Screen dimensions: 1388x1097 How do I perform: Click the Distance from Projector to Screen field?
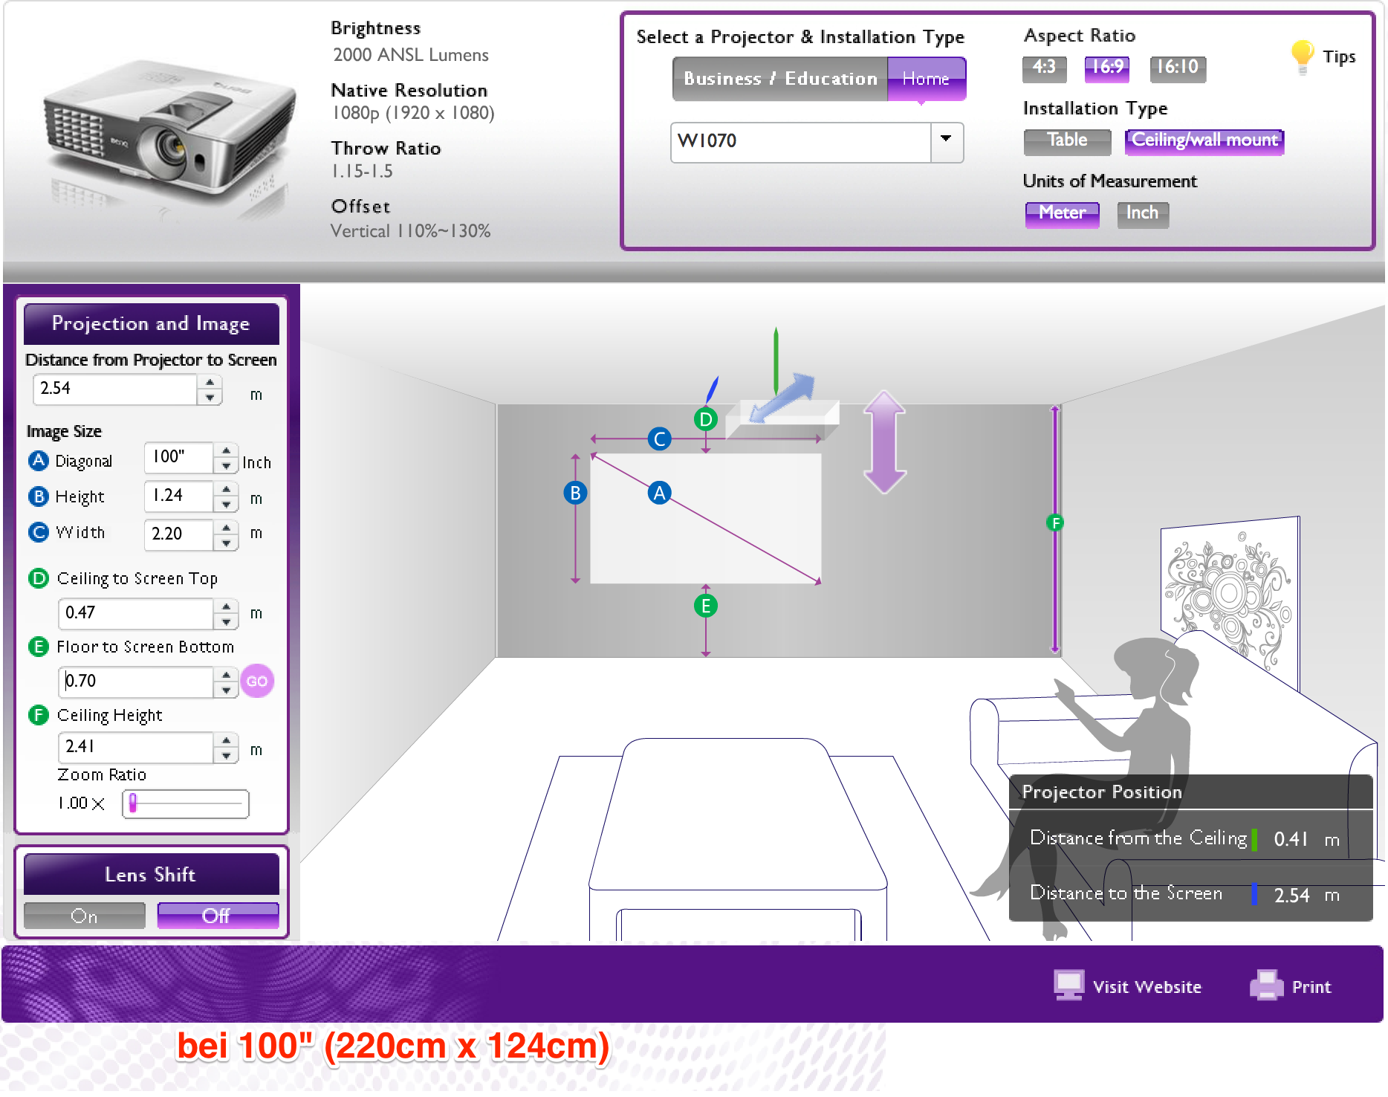click(115, 389)
